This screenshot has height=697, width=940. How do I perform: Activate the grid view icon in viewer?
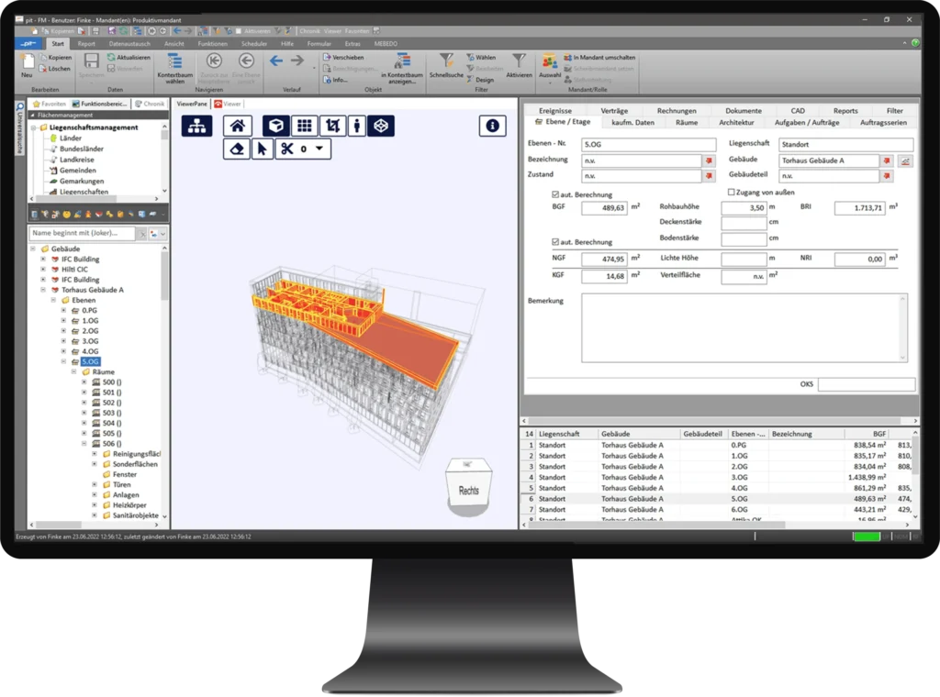pyautogui.click(x=304, y=127)
